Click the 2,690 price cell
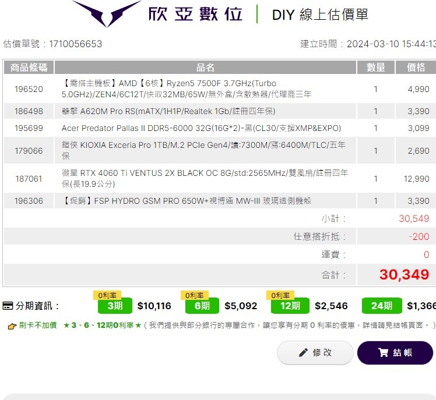This screenshot has height=400, width=436. point(419,151)
